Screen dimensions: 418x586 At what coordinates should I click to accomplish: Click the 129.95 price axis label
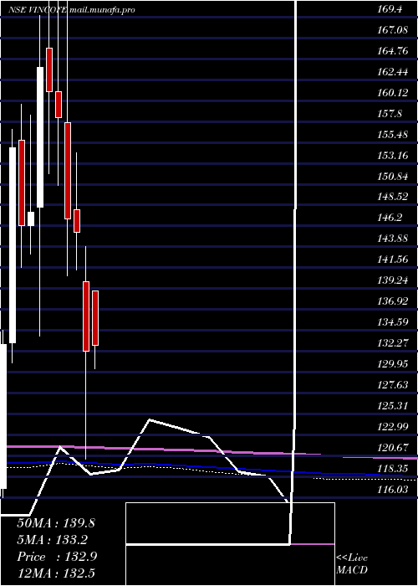coord(393,364)
